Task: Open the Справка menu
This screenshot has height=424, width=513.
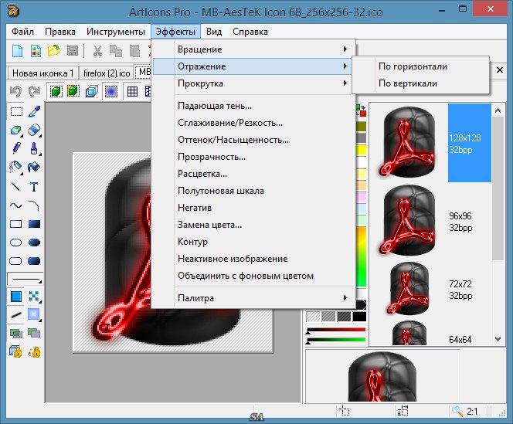Action: coord(250,32)
